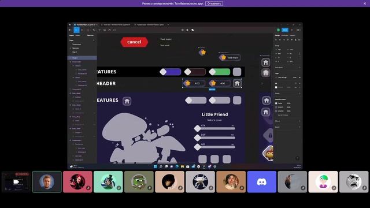Click the second star 400 currency counter
The image size is (370, 208).
pyautogui.click(x=220, y=83)
